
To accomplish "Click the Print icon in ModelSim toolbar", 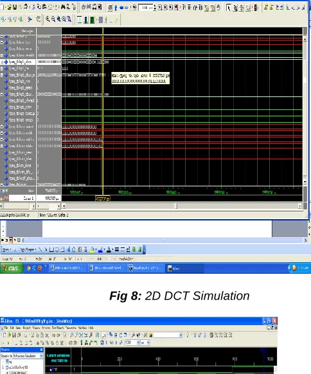I will tap(26, 7).
